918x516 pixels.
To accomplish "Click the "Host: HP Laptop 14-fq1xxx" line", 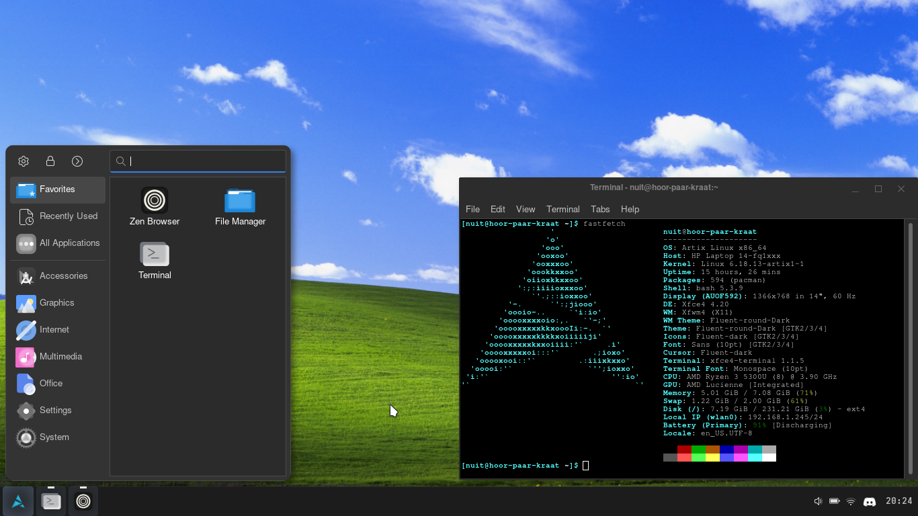I will coord(722,256).
